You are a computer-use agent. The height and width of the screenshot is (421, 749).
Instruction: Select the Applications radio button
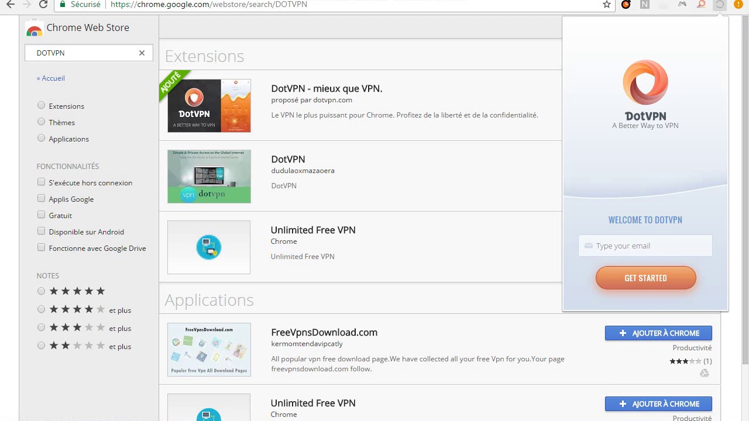click(41, 138)
